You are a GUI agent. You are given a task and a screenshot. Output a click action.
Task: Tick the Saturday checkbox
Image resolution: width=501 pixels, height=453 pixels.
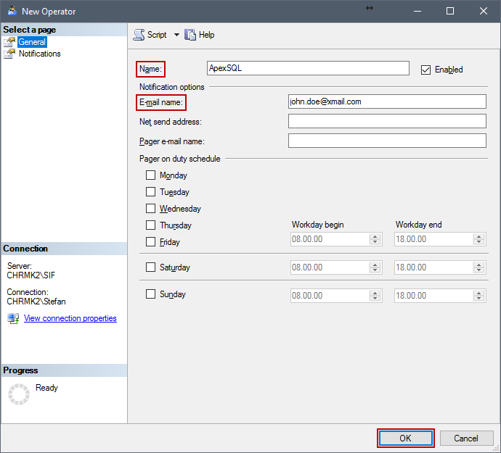click(150, 267)
